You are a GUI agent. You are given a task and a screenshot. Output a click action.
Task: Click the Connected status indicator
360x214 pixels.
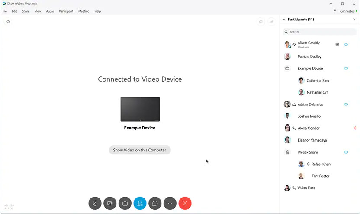click(348, 11)
